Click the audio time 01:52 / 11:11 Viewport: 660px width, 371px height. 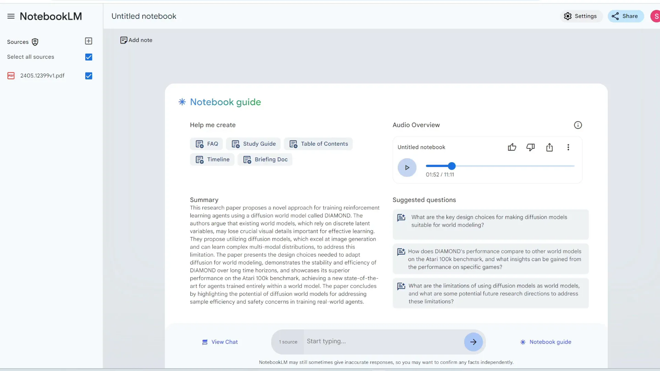coord(440,175)
